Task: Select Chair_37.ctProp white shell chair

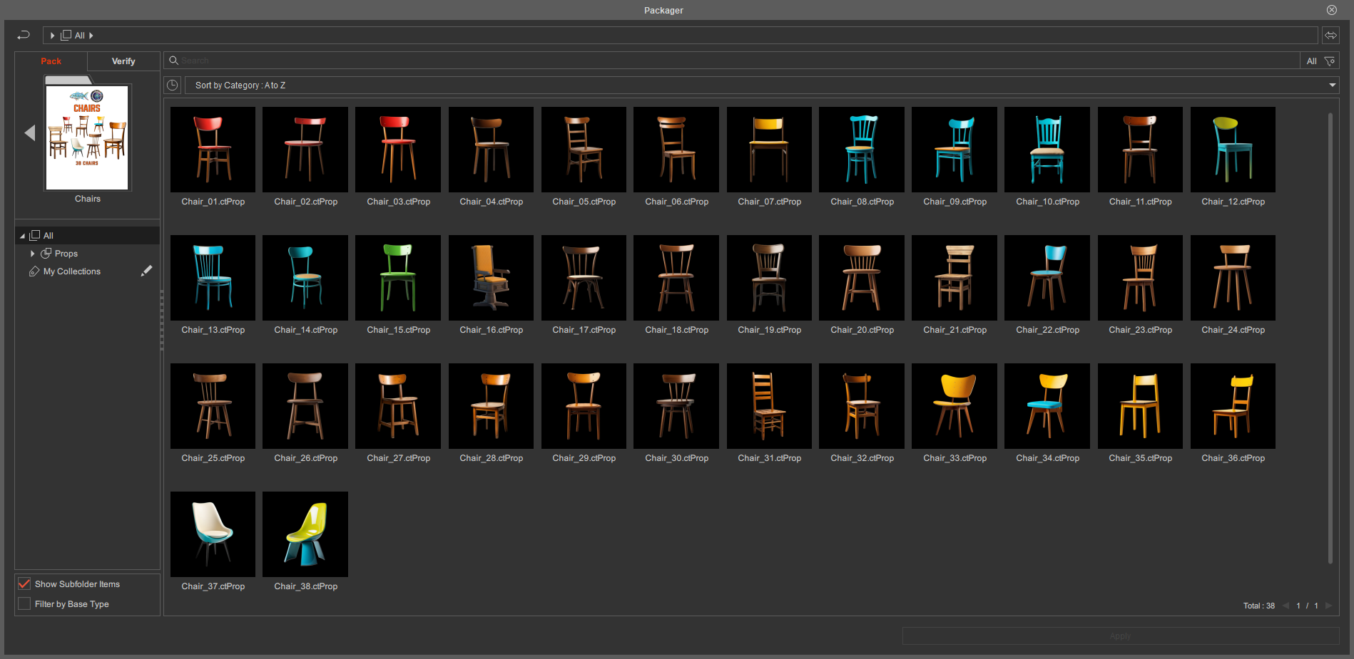Action: coord(213,534)
